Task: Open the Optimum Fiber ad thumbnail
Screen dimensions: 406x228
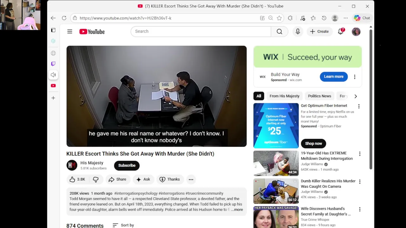Action: pyautogui.click(x=276, y=126)
